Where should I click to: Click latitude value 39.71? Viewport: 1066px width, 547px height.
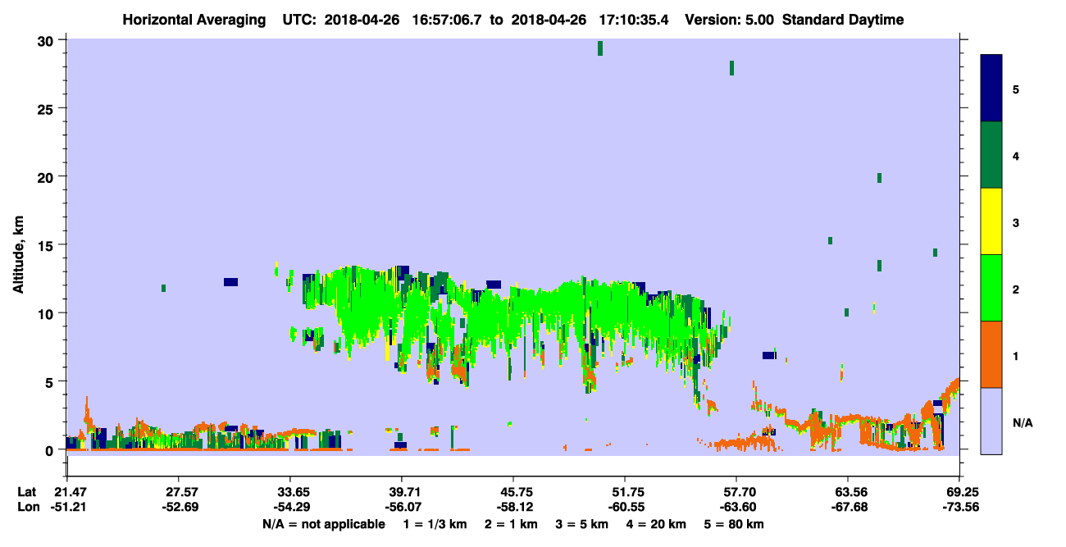click(x=401, y=492)
